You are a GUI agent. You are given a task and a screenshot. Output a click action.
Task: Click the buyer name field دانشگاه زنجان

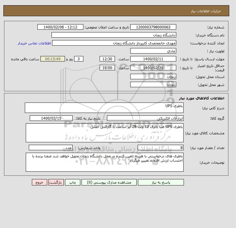[x=114, y=35]
